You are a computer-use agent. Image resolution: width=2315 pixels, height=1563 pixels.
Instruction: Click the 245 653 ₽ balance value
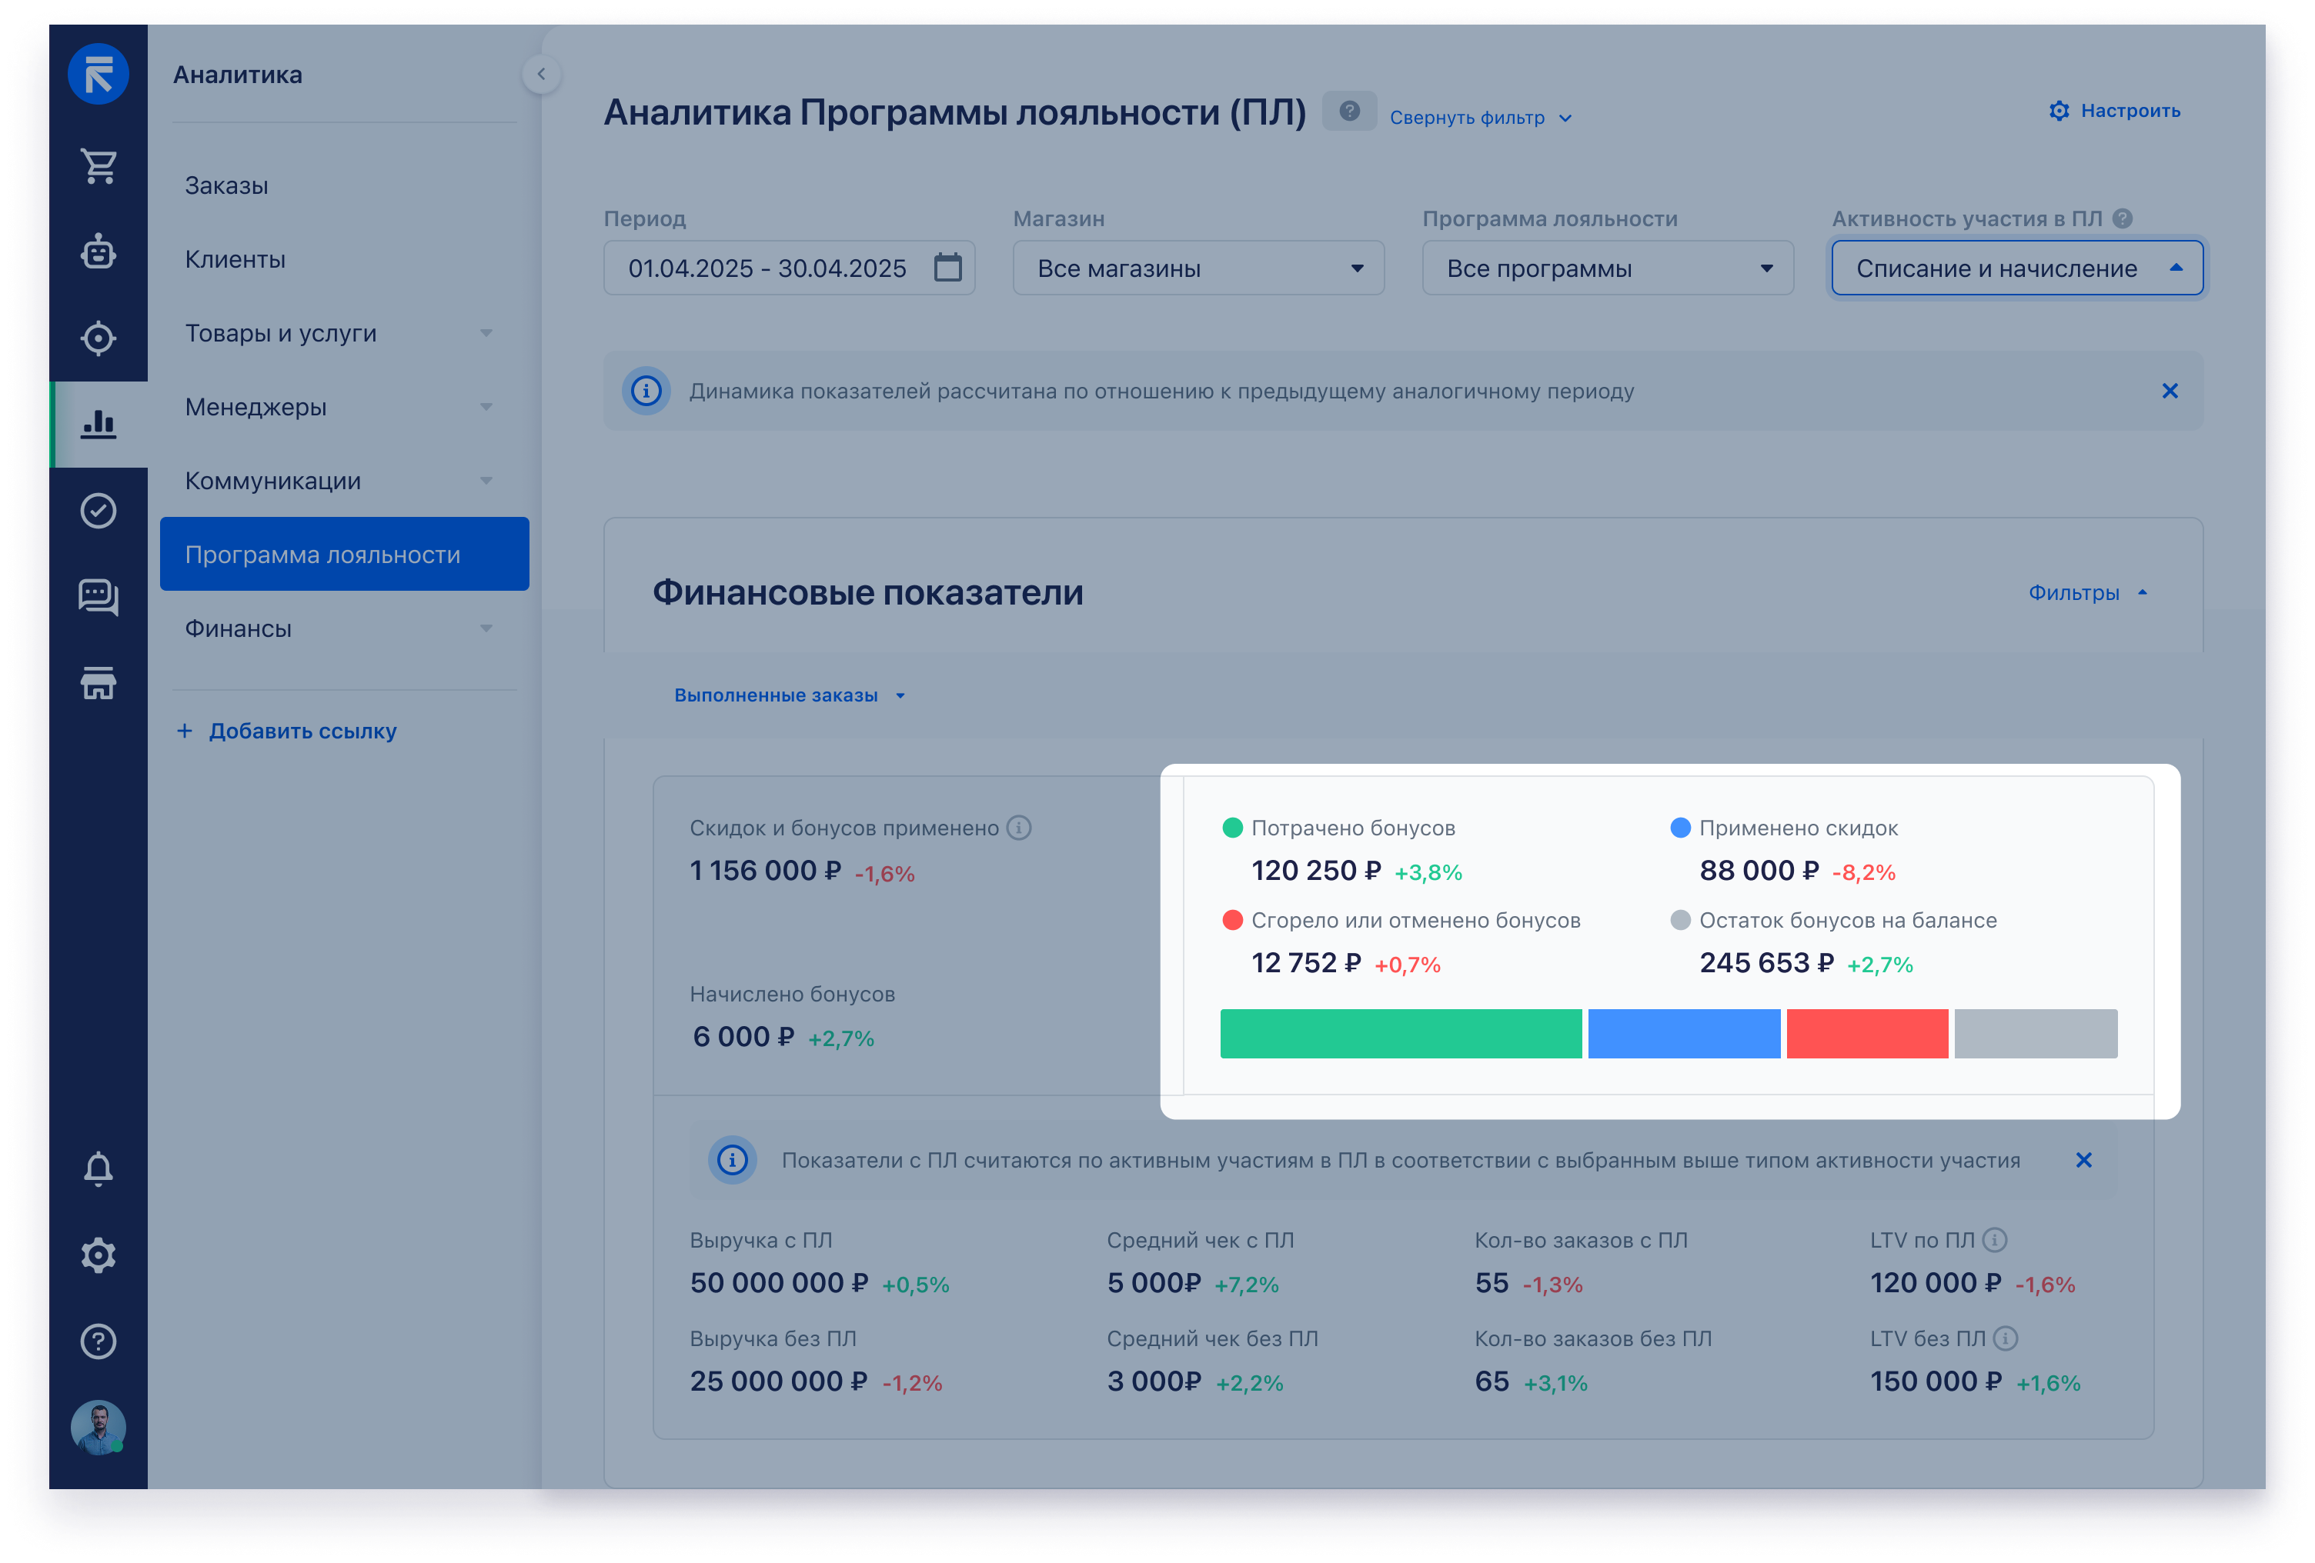(x=1766, y=963)
